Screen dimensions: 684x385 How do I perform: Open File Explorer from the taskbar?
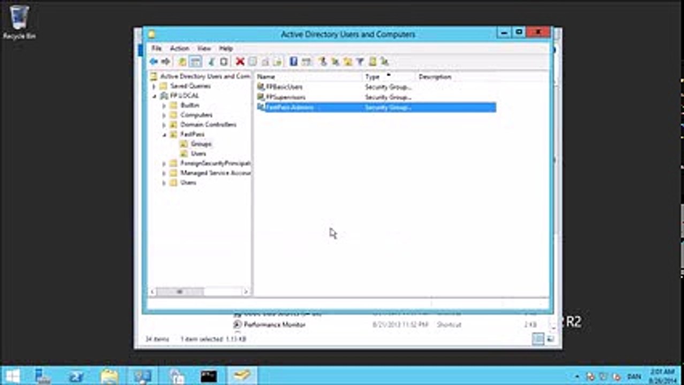[109, 376]
